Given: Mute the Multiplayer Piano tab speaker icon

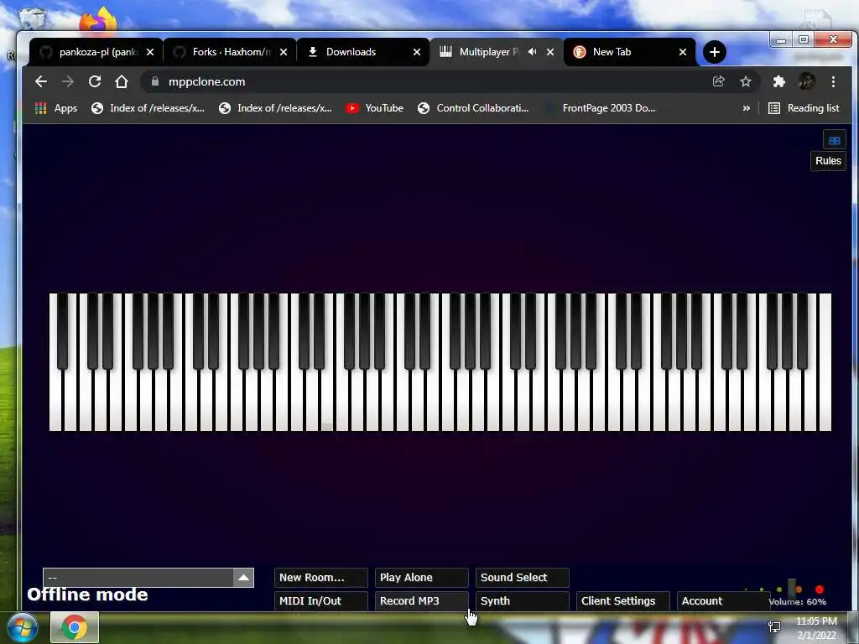Looking at the screenshot, I should click(532, 51).
